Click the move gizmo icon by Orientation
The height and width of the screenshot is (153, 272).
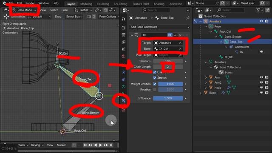tap(6, 17)
